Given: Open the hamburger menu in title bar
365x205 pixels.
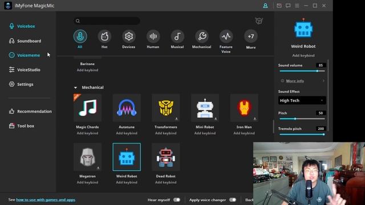Looking at the screenshot, I should pyautogui.click(x=297, y=6).
